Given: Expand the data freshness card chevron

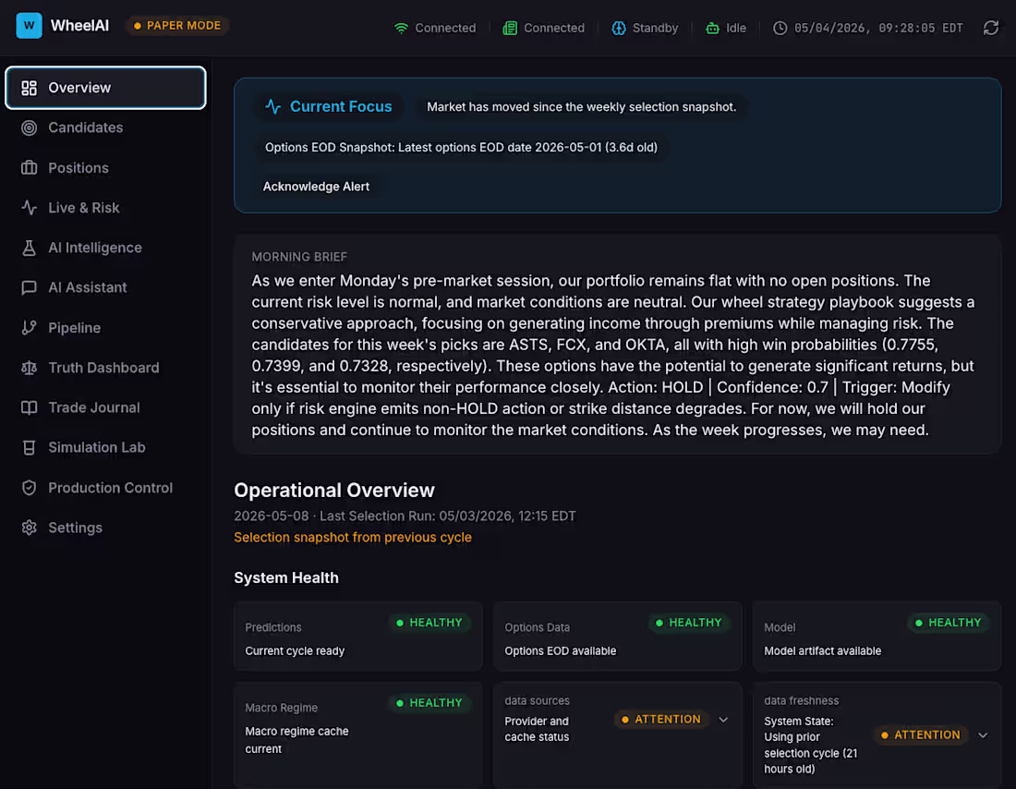Looking at the screenshot, I should pyautogui.click(x=983, y=735).
